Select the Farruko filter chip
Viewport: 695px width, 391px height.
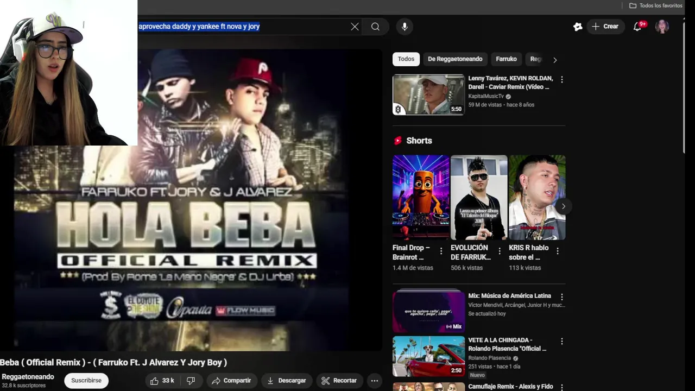(x=506, y=59)
